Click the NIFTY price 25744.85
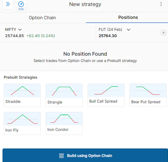The image size is (168, 162). (14, 36)
